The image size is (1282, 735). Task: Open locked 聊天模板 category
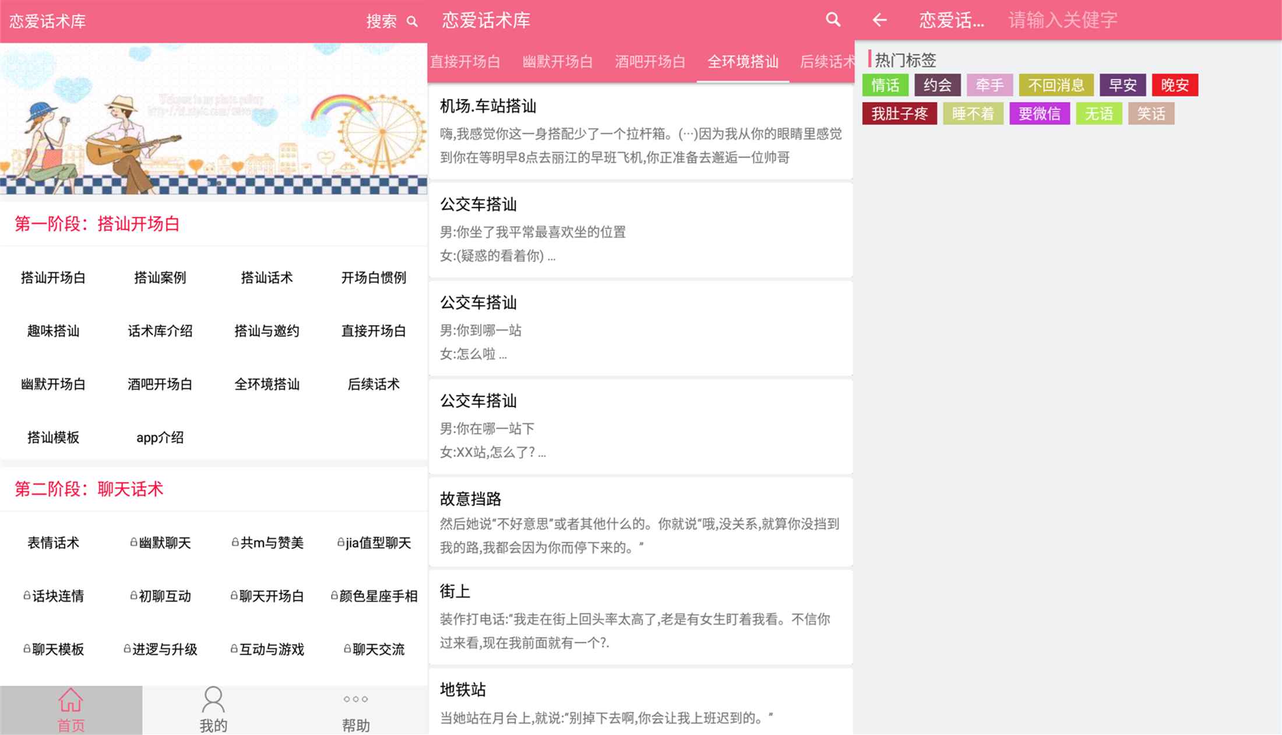coord(54,649)
